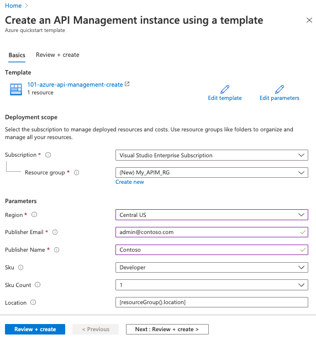
Task: Click the Publisher Email label
Action: [24, 232]
